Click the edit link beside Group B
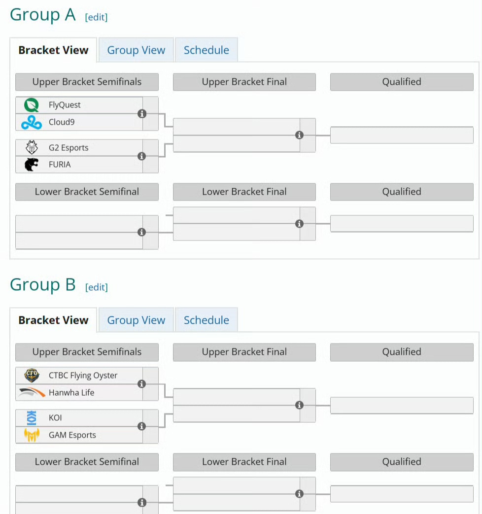This screenshot has width=482, height=514. point(96,287)
